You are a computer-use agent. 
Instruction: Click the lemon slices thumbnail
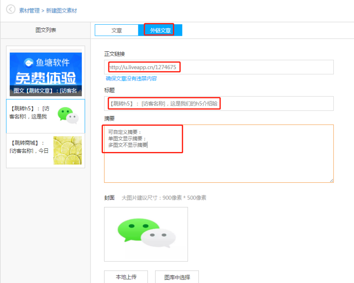tap(68, 150)
